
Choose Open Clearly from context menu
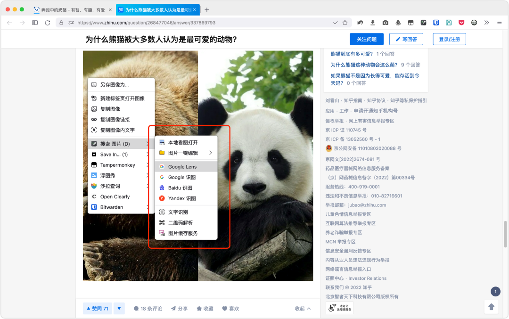click(x=121, y=196)
